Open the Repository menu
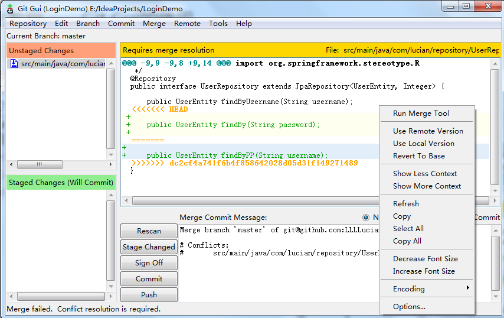504x318 pixels. (x=28, y=24)
